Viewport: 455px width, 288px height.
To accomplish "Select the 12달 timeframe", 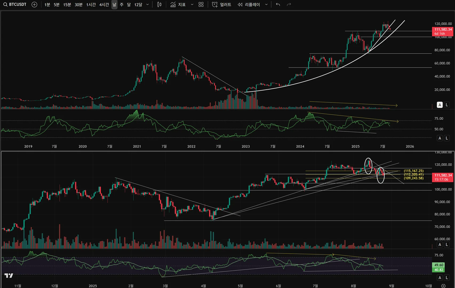I will coord(138,5).
